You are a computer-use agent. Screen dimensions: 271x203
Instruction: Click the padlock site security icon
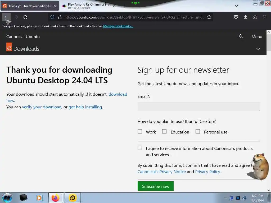point(60,17)
